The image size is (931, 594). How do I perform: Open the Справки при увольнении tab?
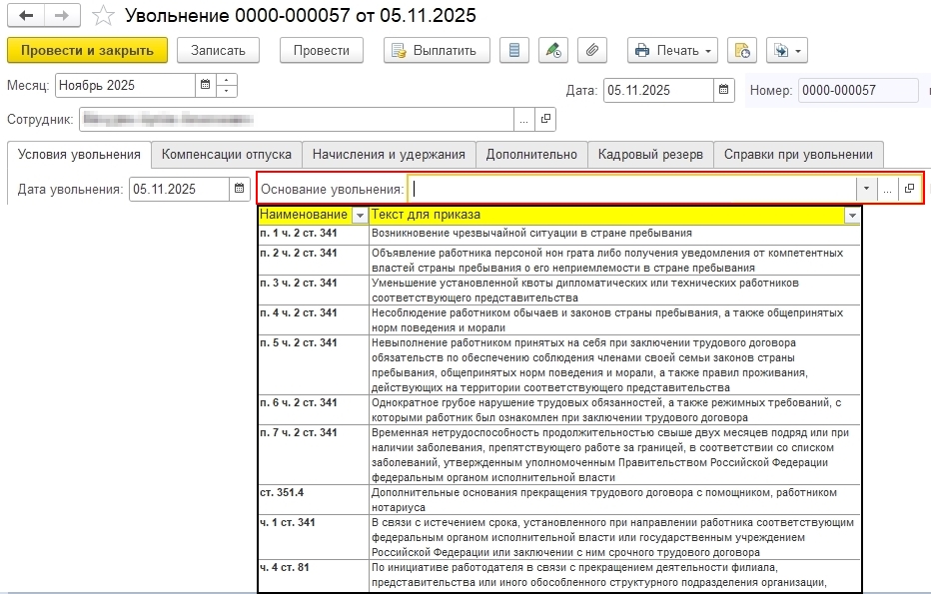coord(798,155)
